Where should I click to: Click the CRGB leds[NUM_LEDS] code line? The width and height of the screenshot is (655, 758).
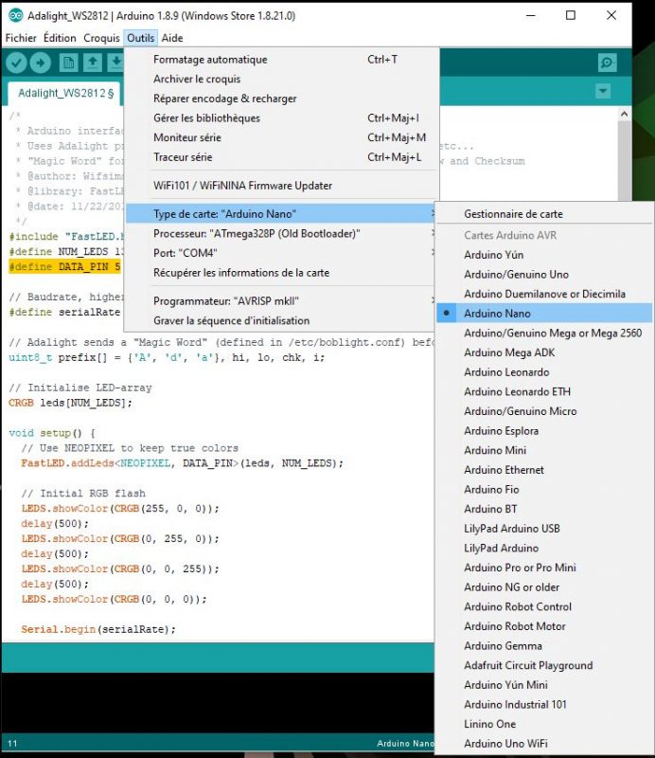click(x=70, y=403)
